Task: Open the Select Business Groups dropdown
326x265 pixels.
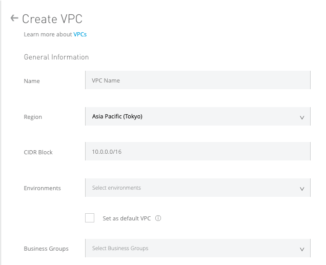Action: pos(197,248)
